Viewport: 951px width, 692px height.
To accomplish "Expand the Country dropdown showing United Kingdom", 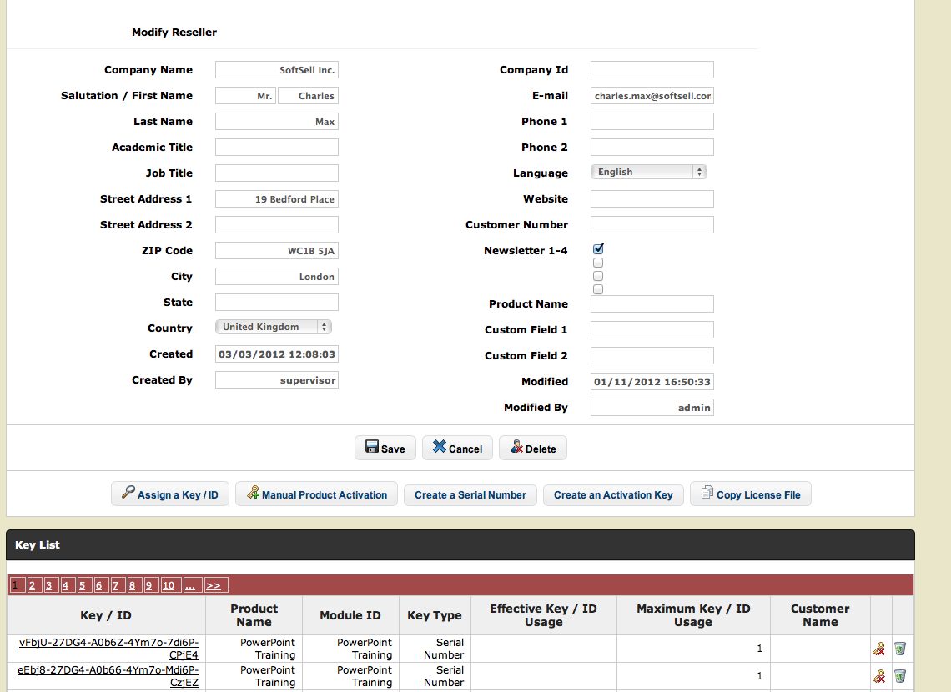I will coord(274,327).
